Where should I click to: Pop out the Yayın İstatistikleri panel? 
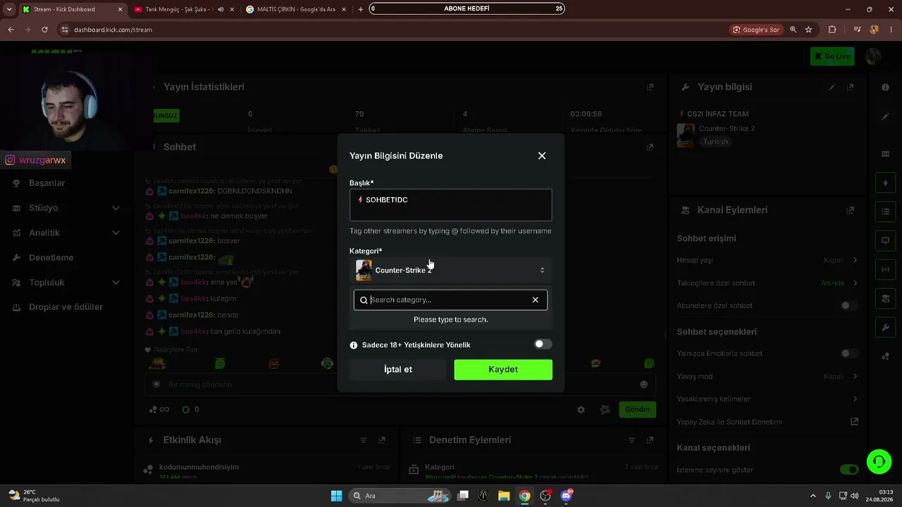650,87
